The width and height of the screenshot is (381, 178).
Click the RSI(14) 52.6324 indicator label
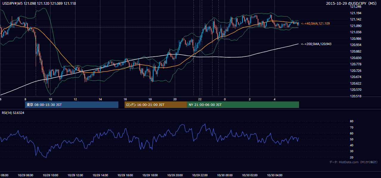pyautogui.click(x=13, y=113)
